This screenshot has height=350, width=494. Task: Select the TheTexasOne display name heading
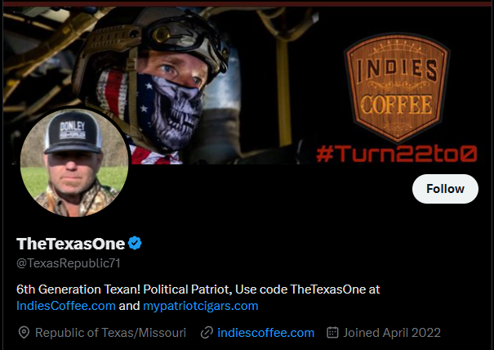[x=70, y=244]
